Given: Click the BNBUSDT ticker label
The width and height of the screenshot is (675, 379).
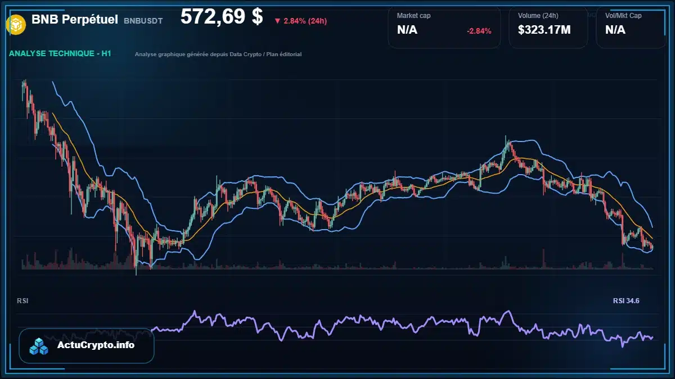Looking at the screenshot, I should [x=143, y=21].
